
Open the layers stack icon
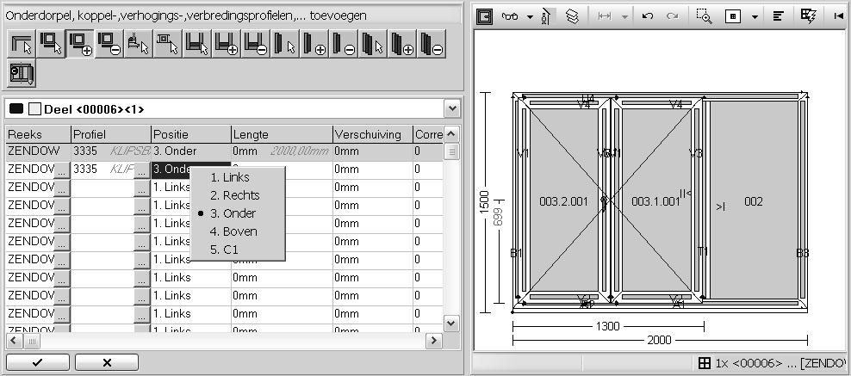point(572,16)
